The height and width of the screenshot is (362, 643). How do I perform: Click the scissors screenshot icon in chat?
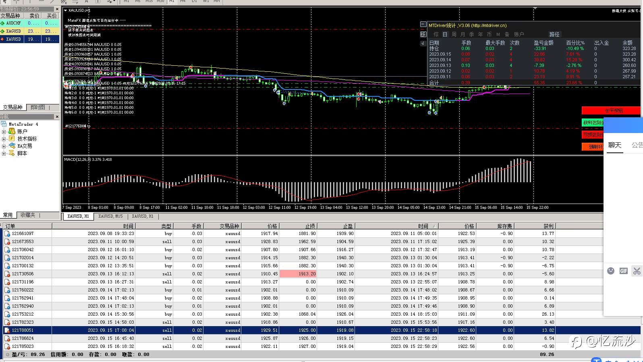click(x=637, y=271)
